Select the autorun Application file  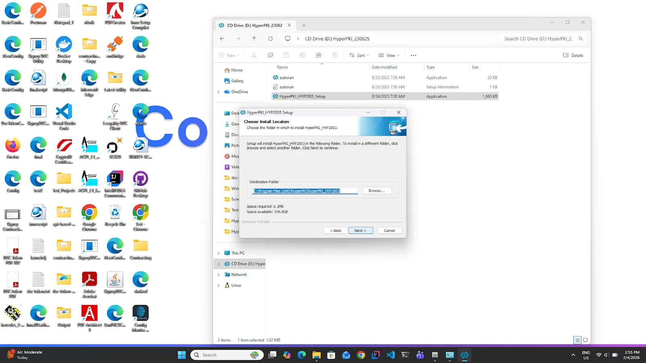tap(385, 77)
